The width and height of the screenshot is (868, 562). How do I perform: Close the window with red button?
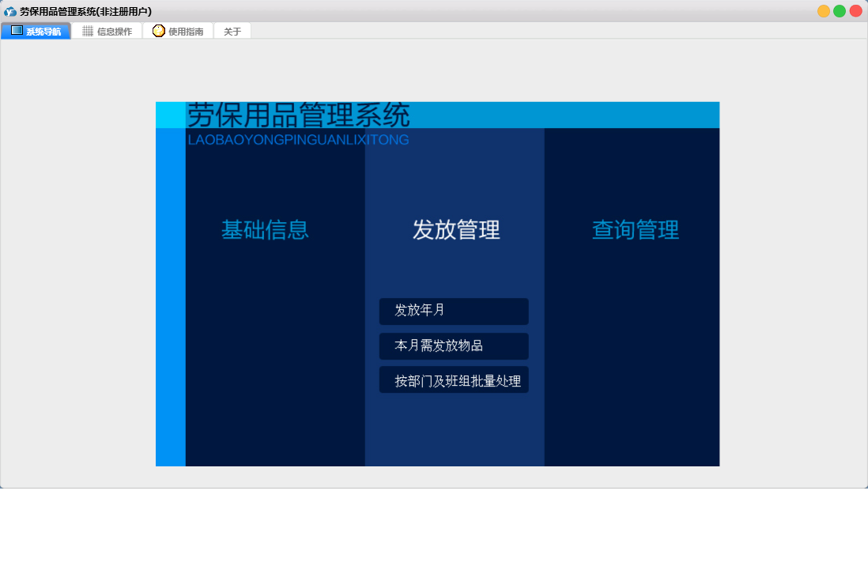856,11
